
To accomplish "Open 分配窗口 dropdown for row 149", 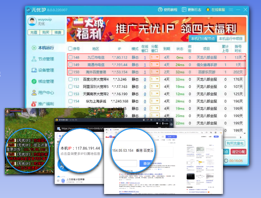I will 155,64.
